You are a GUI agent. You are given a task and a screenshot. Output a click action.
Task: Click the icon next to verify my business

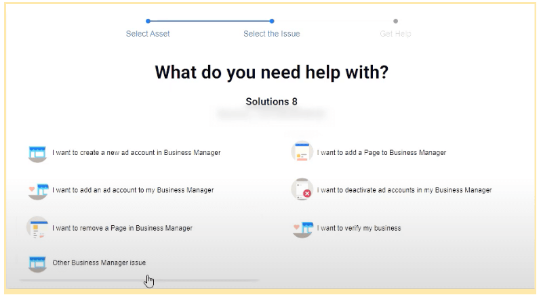point(302,229)
